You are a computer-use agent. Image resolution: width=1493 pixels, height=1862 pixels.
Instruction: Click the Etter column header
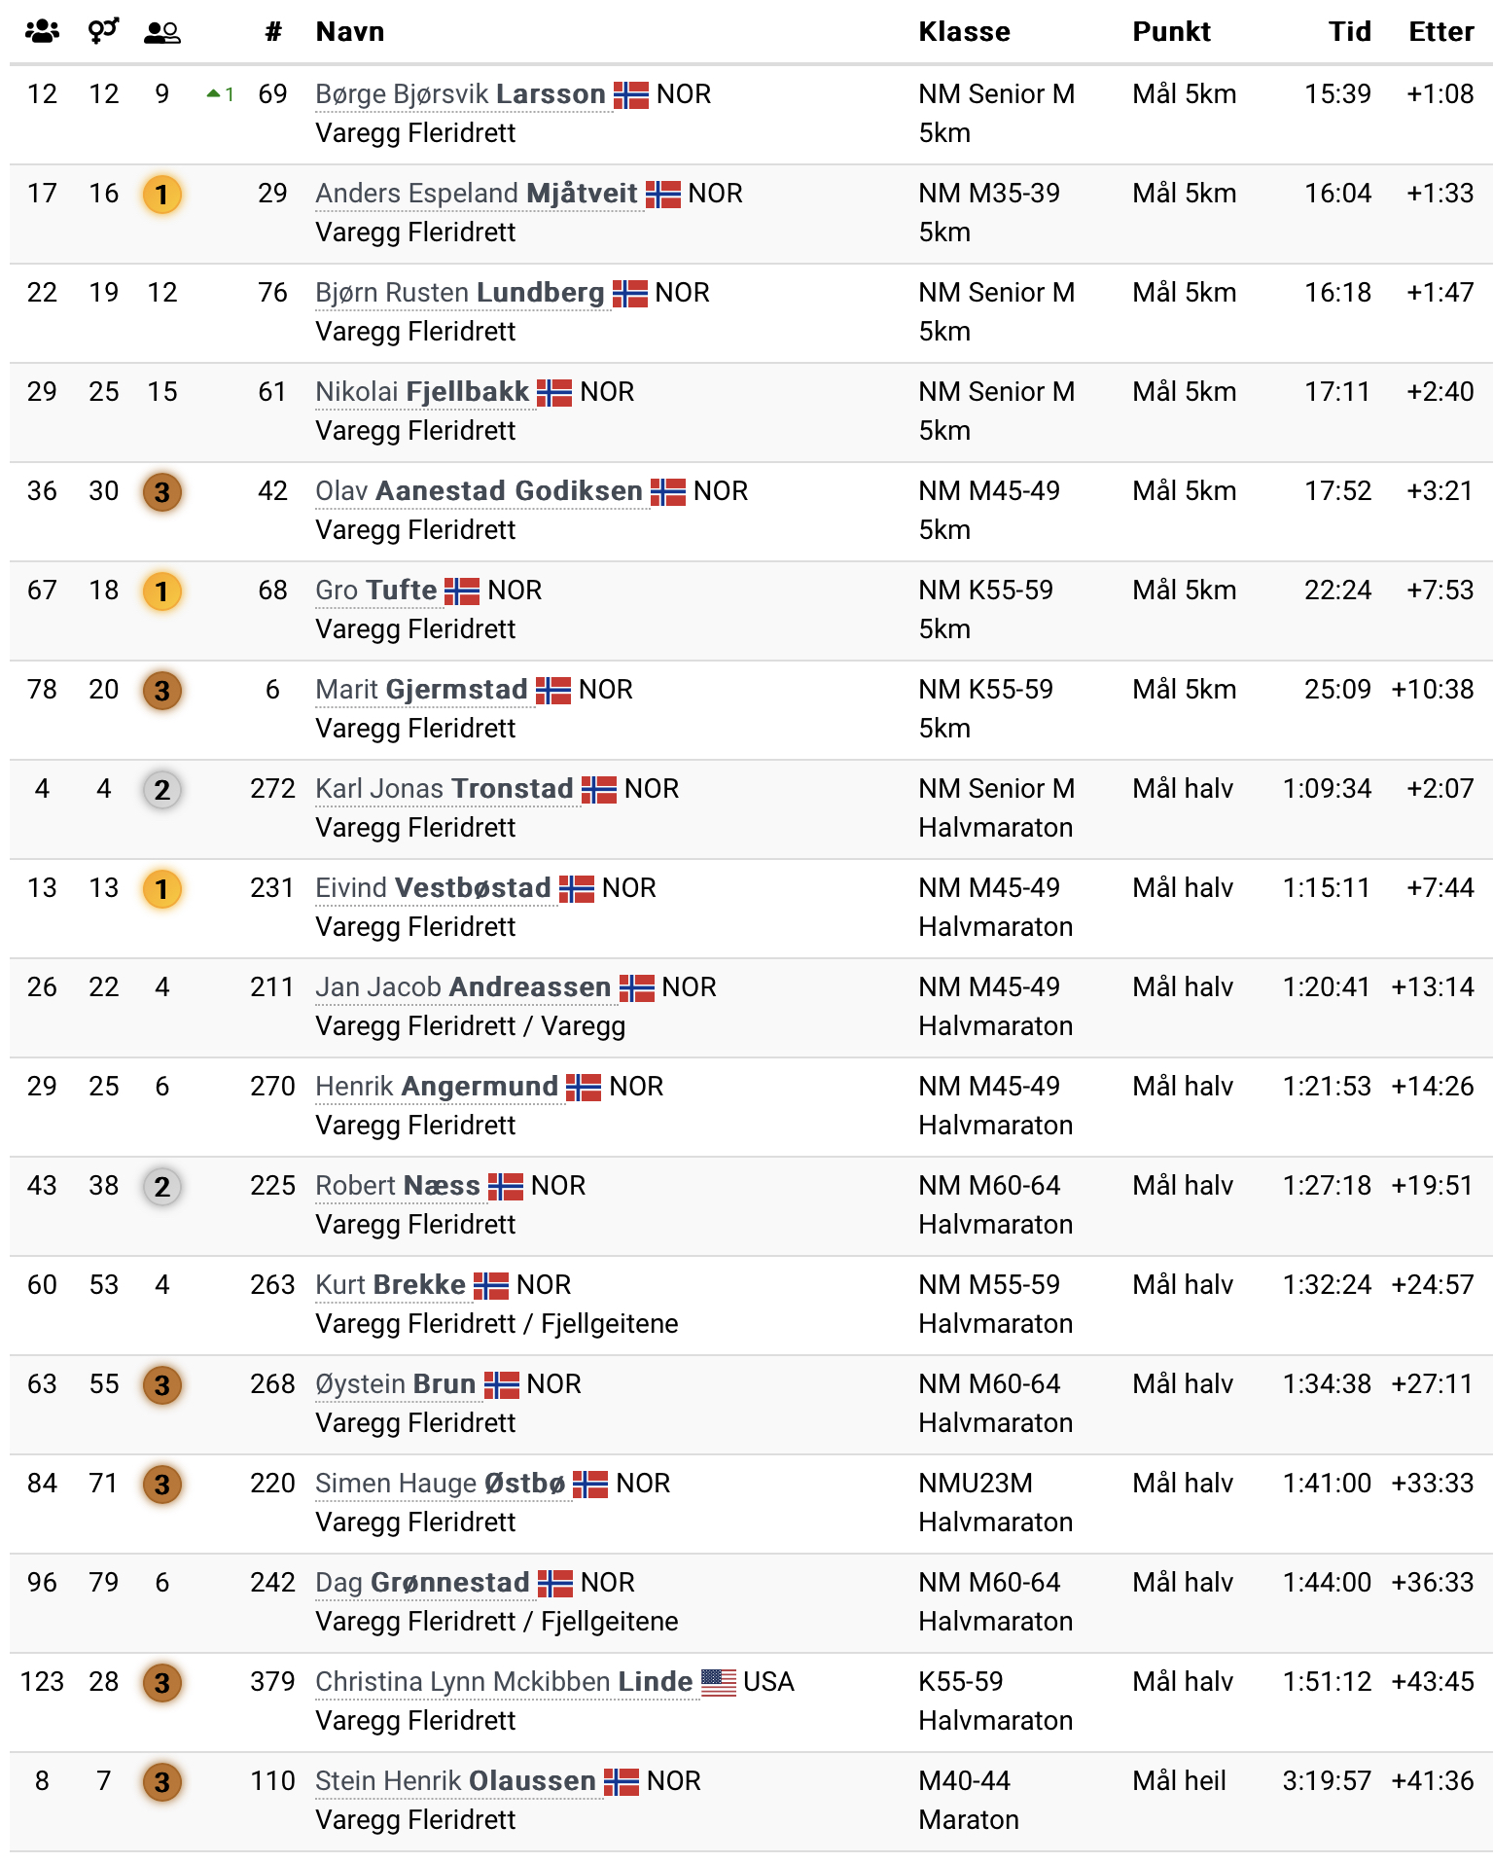point(1441,32)
